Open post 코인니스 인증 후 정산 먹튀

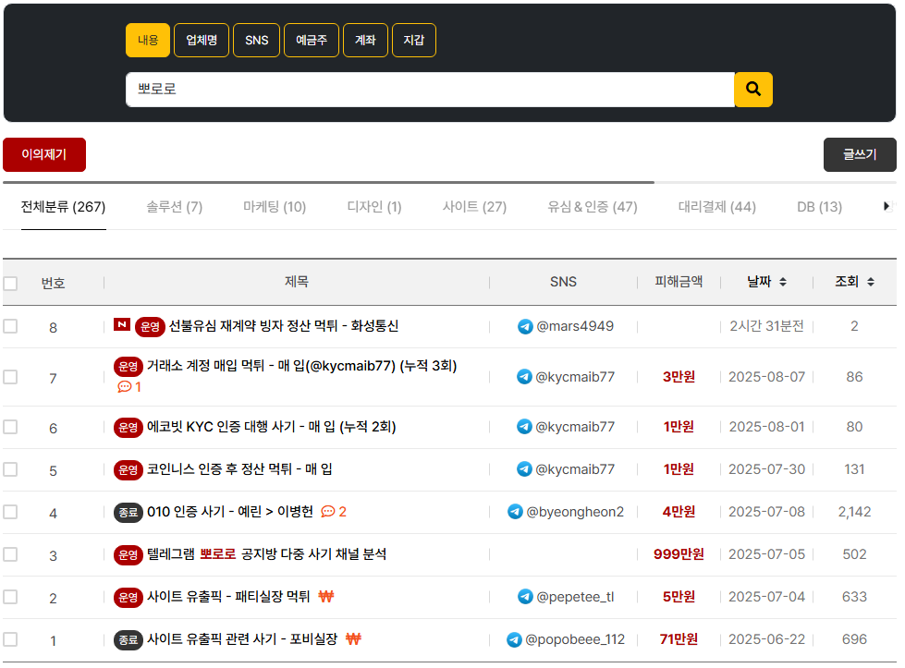tap(239, 469)
